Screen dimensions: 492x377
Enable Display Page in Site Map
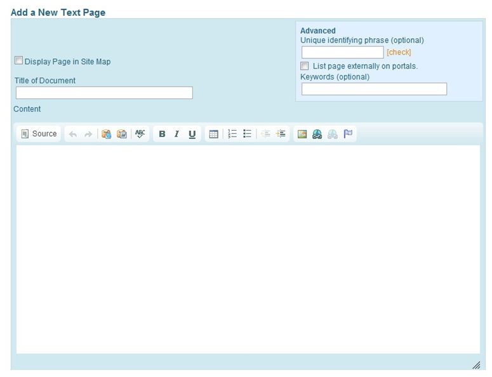click(19, 61)
